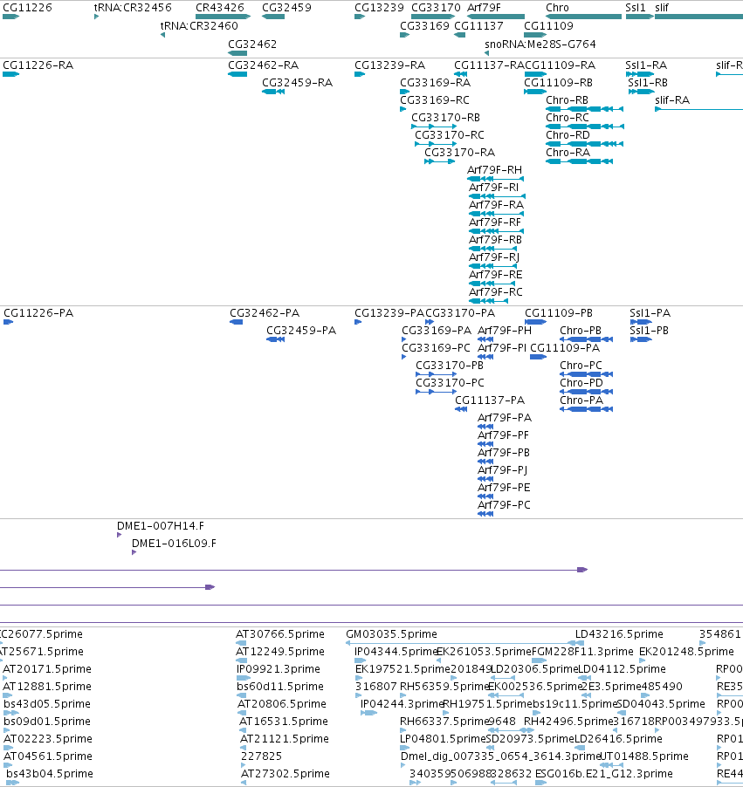The width and height of the screenshot is (743, 787).
Task: Click the Arf79F-PJ protein label
Action: point(502,469)
